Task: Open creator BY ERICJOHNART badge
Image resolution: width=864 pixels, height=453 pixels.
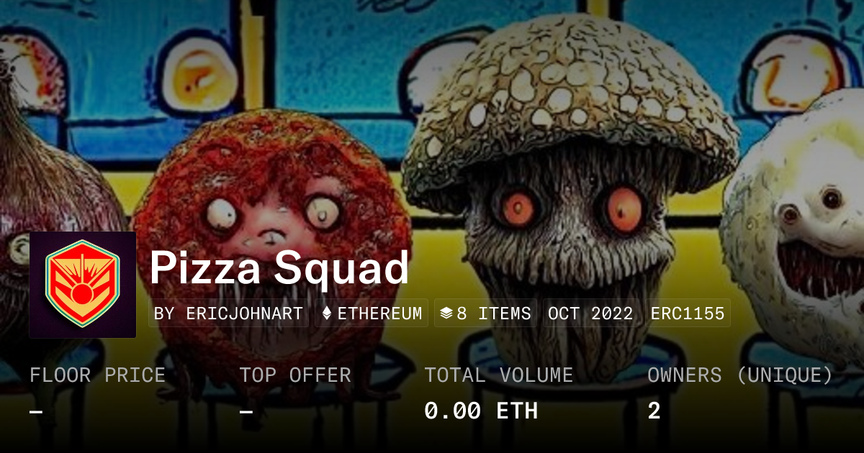Action: (x=229, y=314)
